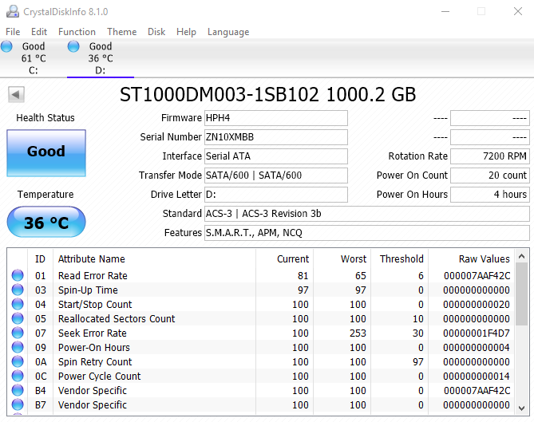Select the Read Error Rate attribute name
This screenshot has height=422, width=534.
point(93,276)
